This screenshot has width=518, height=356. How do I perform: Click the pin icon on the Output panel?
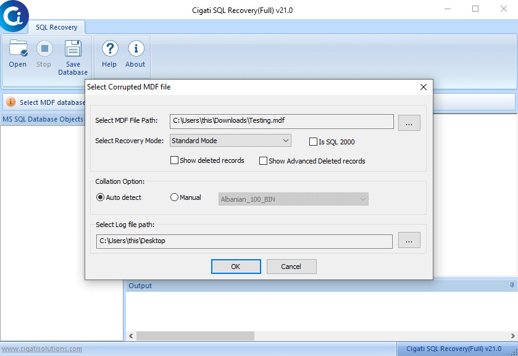coord(512,285)
